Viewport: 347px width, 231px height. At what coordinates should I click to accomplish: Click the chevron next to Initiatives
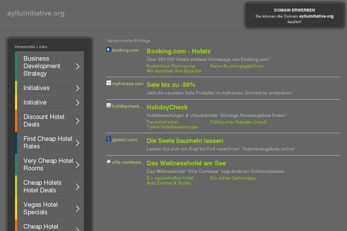coord(77,88)
